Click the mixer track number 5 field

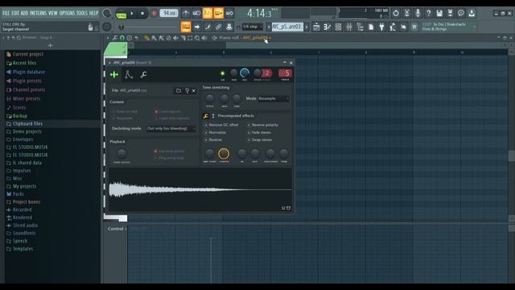(x=285, y=73)
